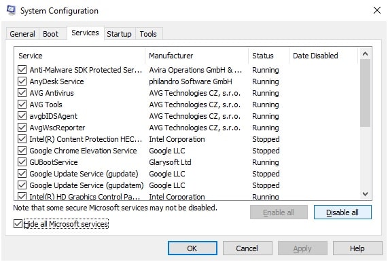Viewport: 388px width, 262px height.
Task: Sort by the Status column header
Action: [x=268, y=56]
